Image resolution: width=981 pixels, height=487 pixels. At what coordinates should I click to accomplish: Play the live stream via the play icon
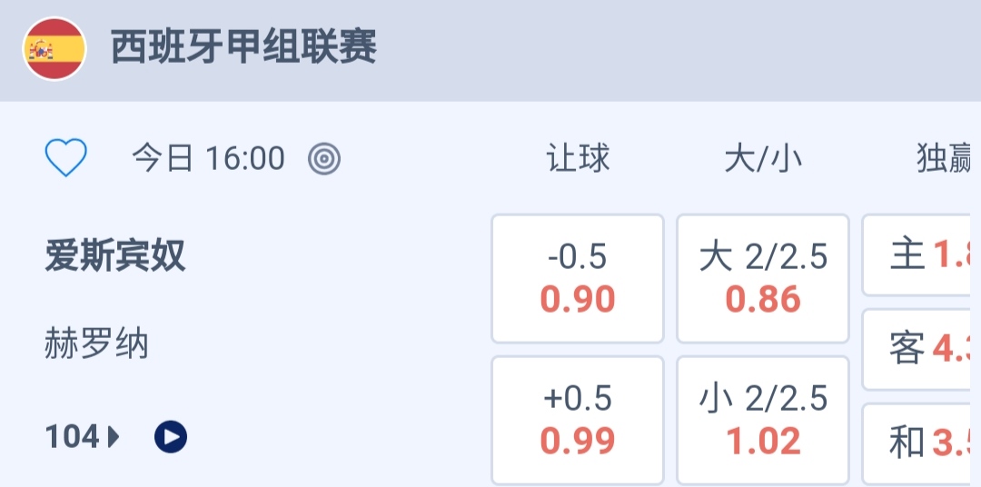coord(171,438)
